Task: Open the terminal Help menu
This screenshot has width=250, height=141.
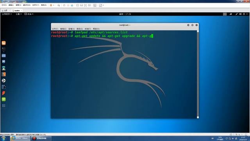Action: (x=96, y=29)
